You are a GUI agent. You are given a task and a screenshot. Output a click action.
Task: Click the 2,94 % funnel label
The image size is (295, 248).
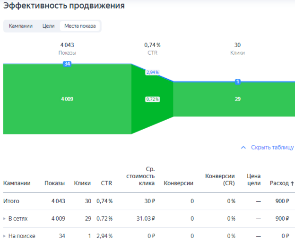[152, 72]
